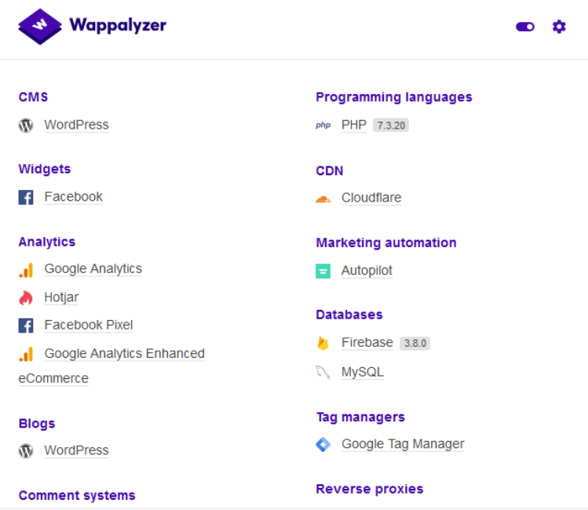Click the PHP version 7.3.20 badge
The width and height of the screenshot is (588, 510).
pyautogui.click(x=391, y=126)
